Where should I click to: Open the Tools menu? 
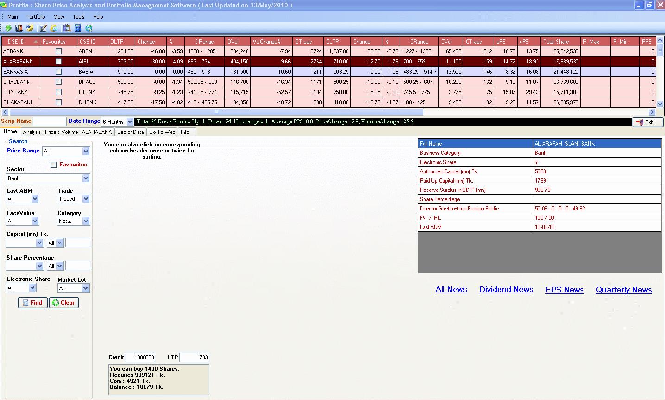coord(79,17)
